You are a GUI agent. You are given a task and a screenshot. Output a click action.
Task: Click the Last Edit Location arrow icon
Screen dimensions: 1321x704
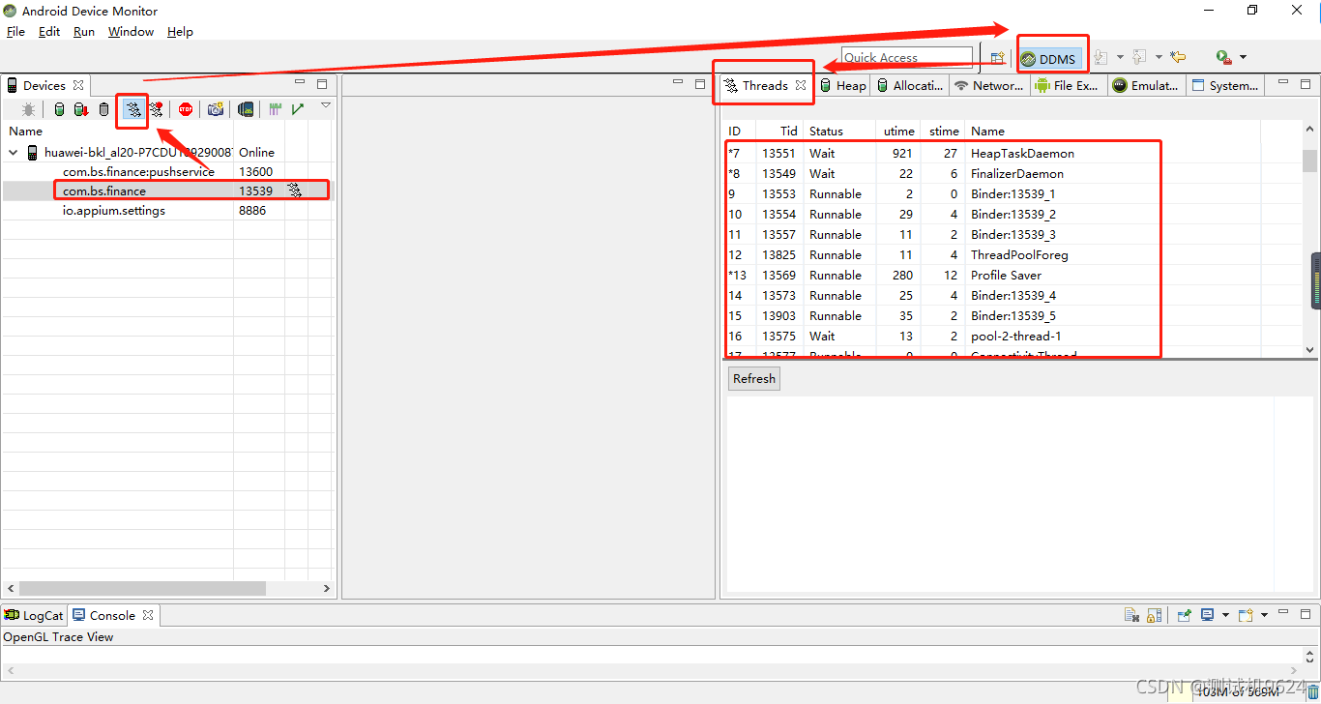click(1177, 57)
